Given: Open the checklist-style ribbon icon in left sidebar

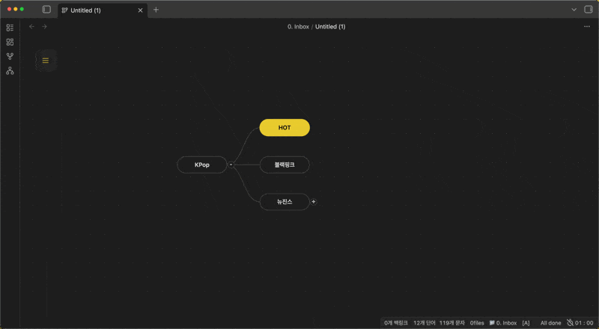Looking at the screenshot, I should [x=10, y=28].
